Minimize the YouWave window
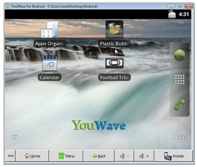 [x=171, y=6]
